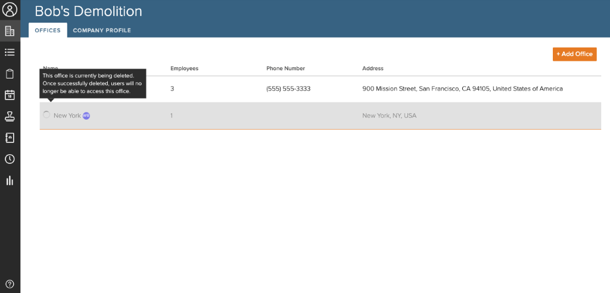Switch to the Company Profile tab
This screenshot has width=610, height=293.
[x=102, y=30]
